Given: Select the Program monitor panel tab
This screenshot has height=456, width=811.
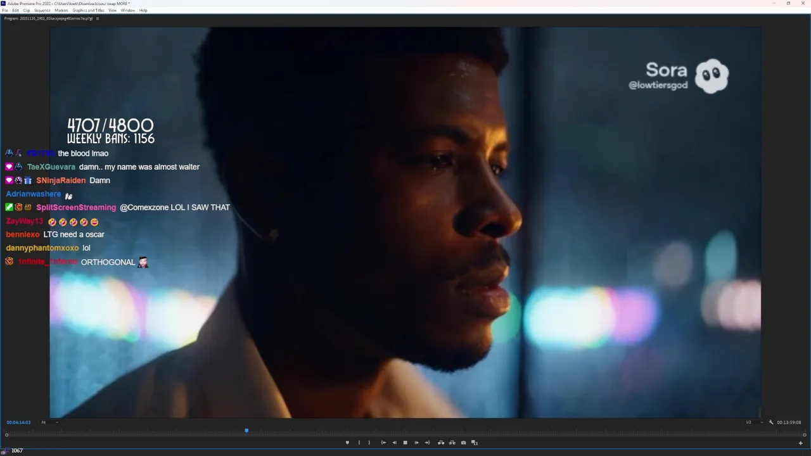Looking at the screenshot, I should click(48, 18).
